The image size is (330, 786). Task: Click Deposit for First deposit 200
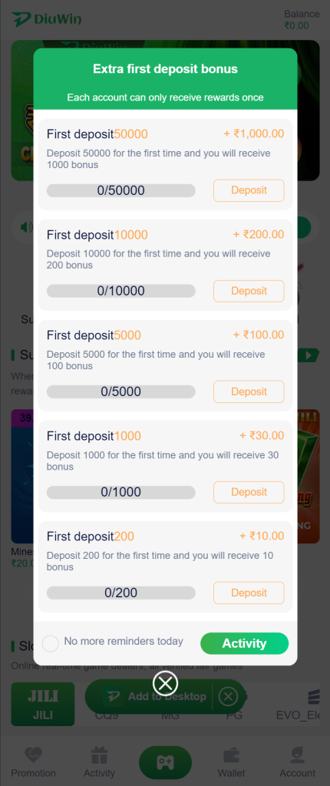249,593
